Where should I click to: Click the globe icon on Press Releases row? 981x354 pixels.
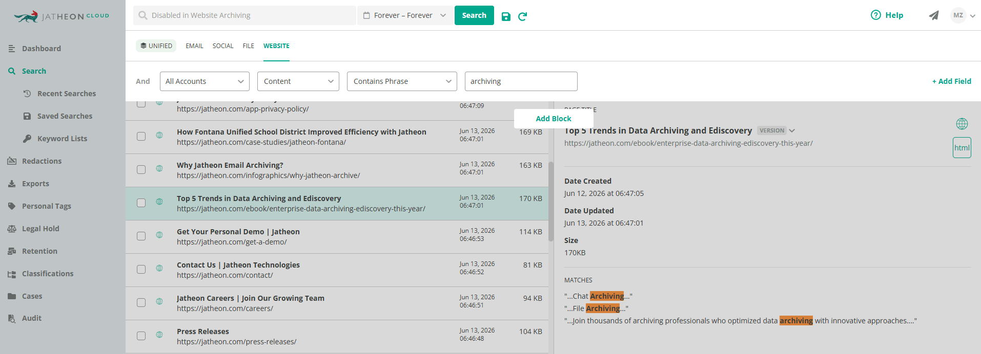coord(159,335)
